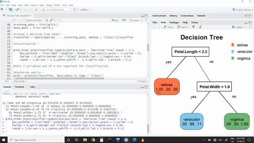Click the red remove current plot icon
The image size is (254, 143).
[193, 27]
